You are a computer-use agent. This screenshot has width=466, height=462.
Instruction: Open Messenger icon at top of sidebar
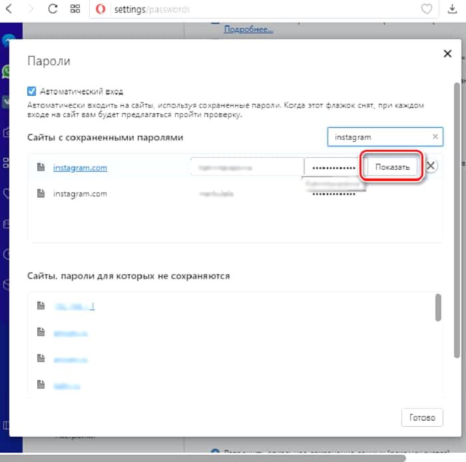[8, 40]
